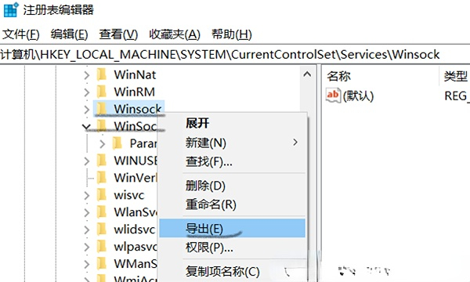Open the 收藏夹(A) menu
Viewport: 470px width, 282px height.
coord(175,34)
